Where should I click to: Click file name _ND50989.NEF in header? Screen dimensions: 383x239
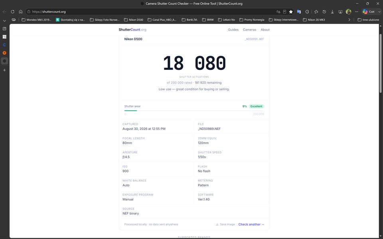point(254,39)
